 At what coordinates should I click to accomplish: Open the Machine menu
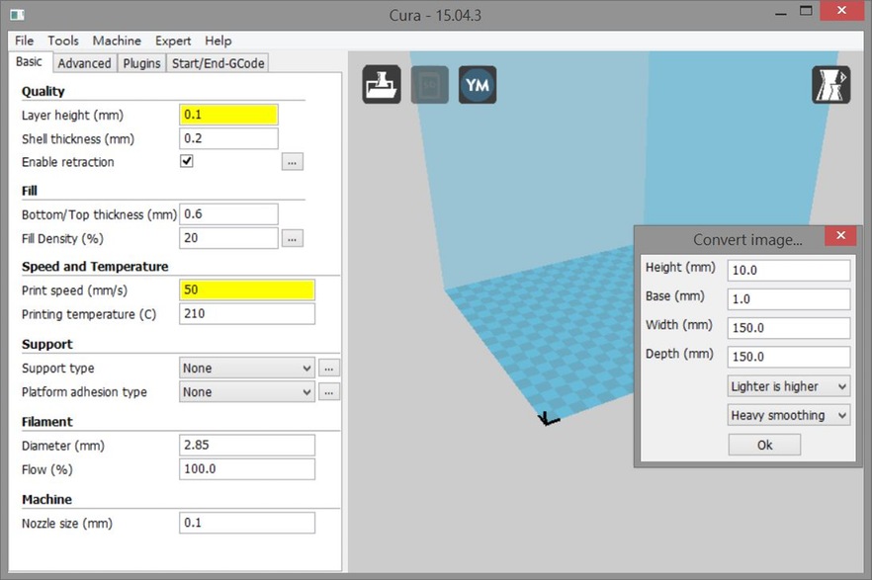[117, 41]
